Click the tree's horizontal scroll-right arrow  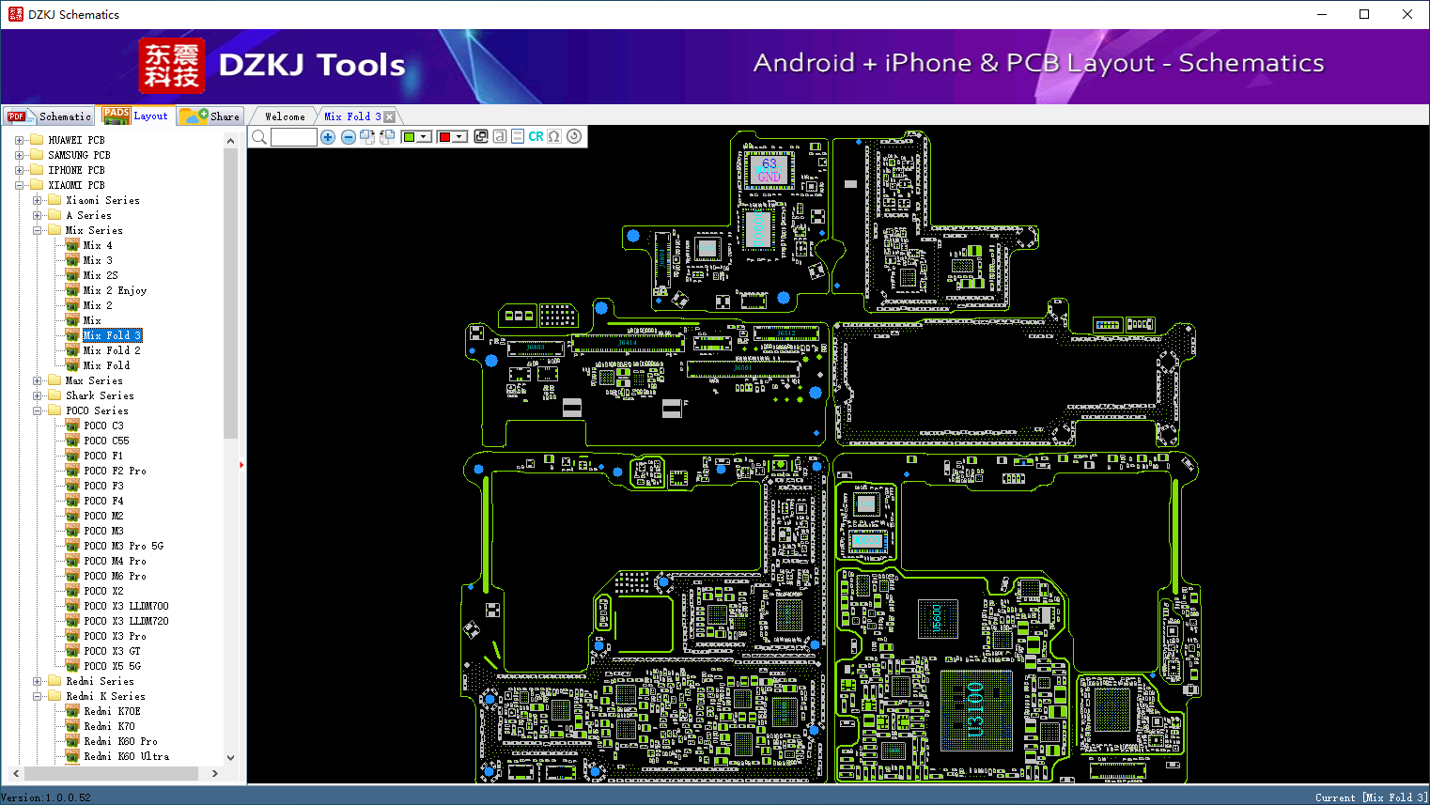[x=215, y=773]
